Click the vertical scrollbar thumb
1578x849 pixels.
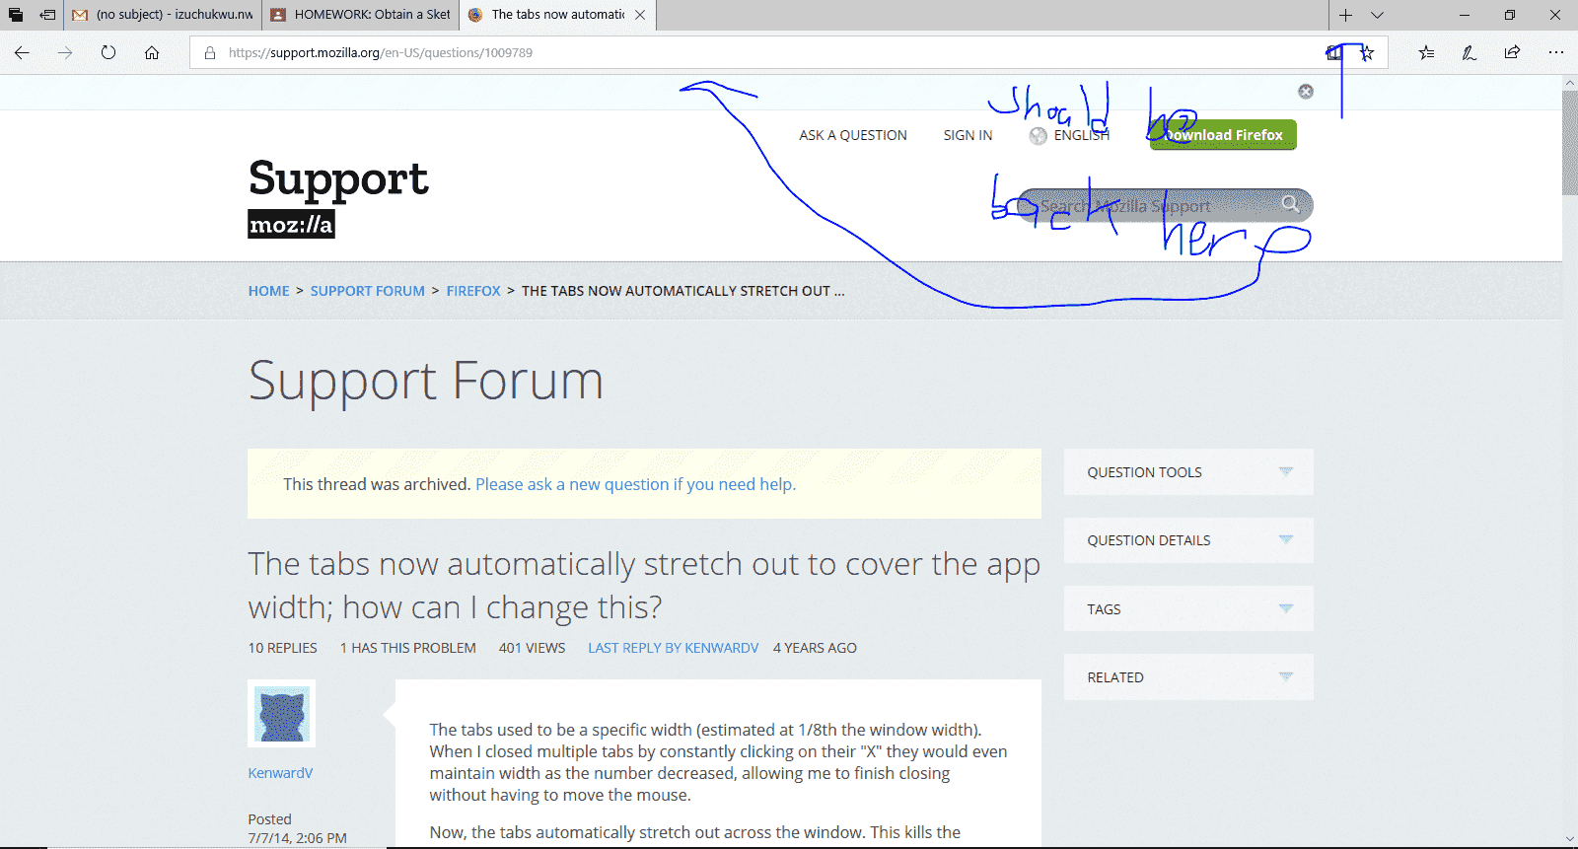pyautogui.click(x=1570, y=143)
